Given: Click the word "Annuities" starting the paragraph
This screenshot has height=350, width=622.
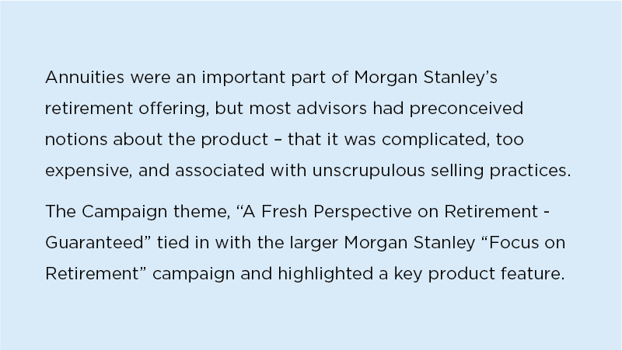Looking at the screenshot, I should (85, 77).
